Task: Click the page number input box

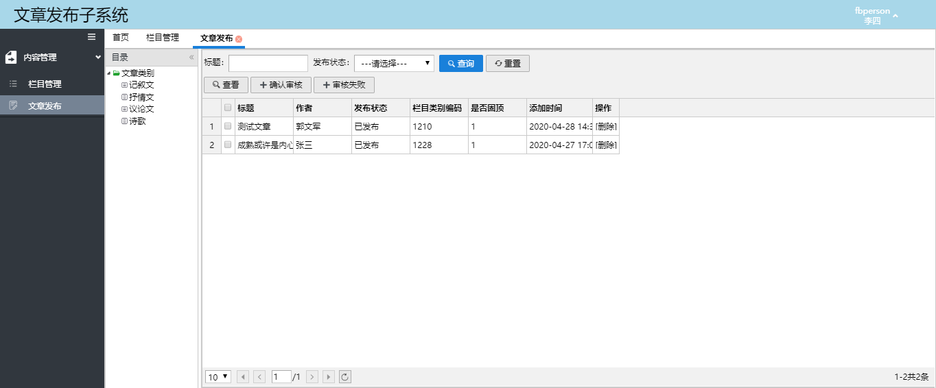Action: tap(281, 376)
